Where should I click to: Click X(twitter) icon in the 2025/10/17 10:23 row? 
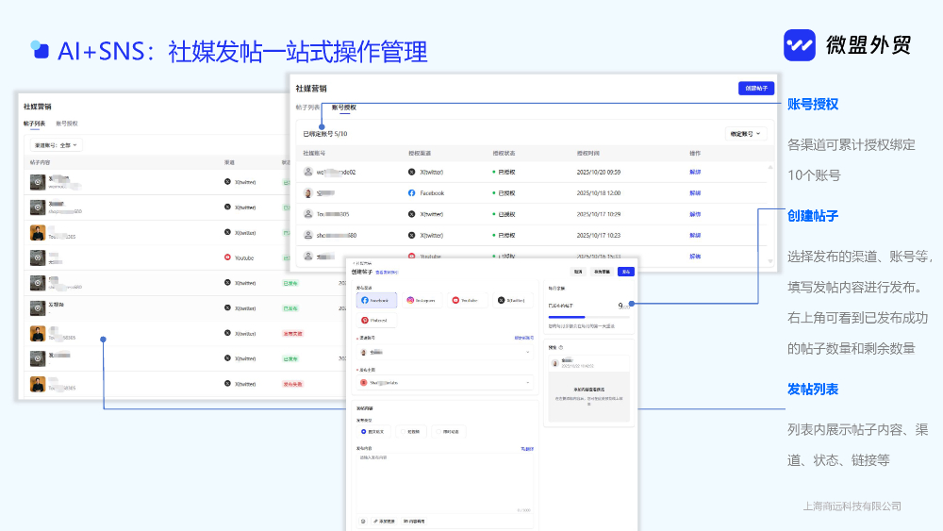coord(411,235)
